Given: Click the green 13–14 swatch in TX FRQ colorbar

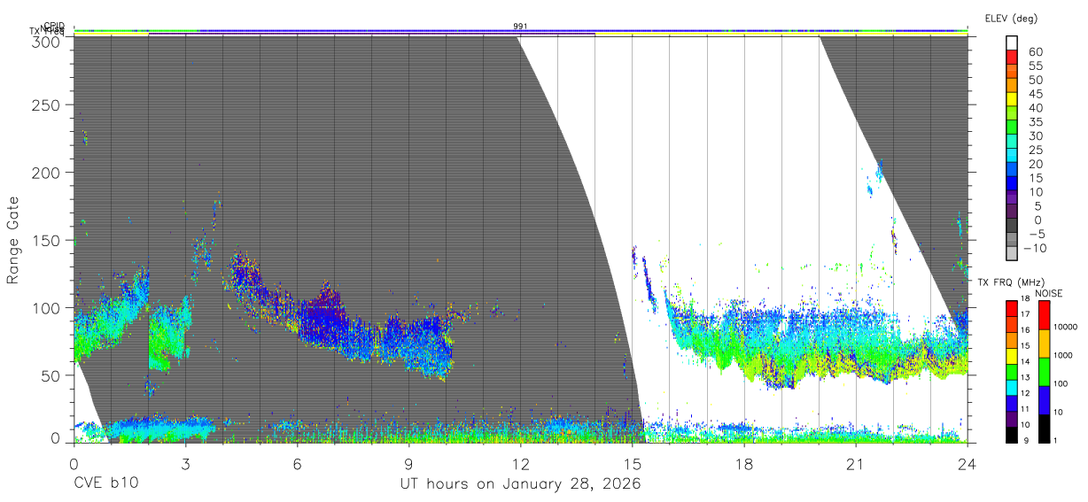Looking at the screenshot, I should coord(1011,372).
